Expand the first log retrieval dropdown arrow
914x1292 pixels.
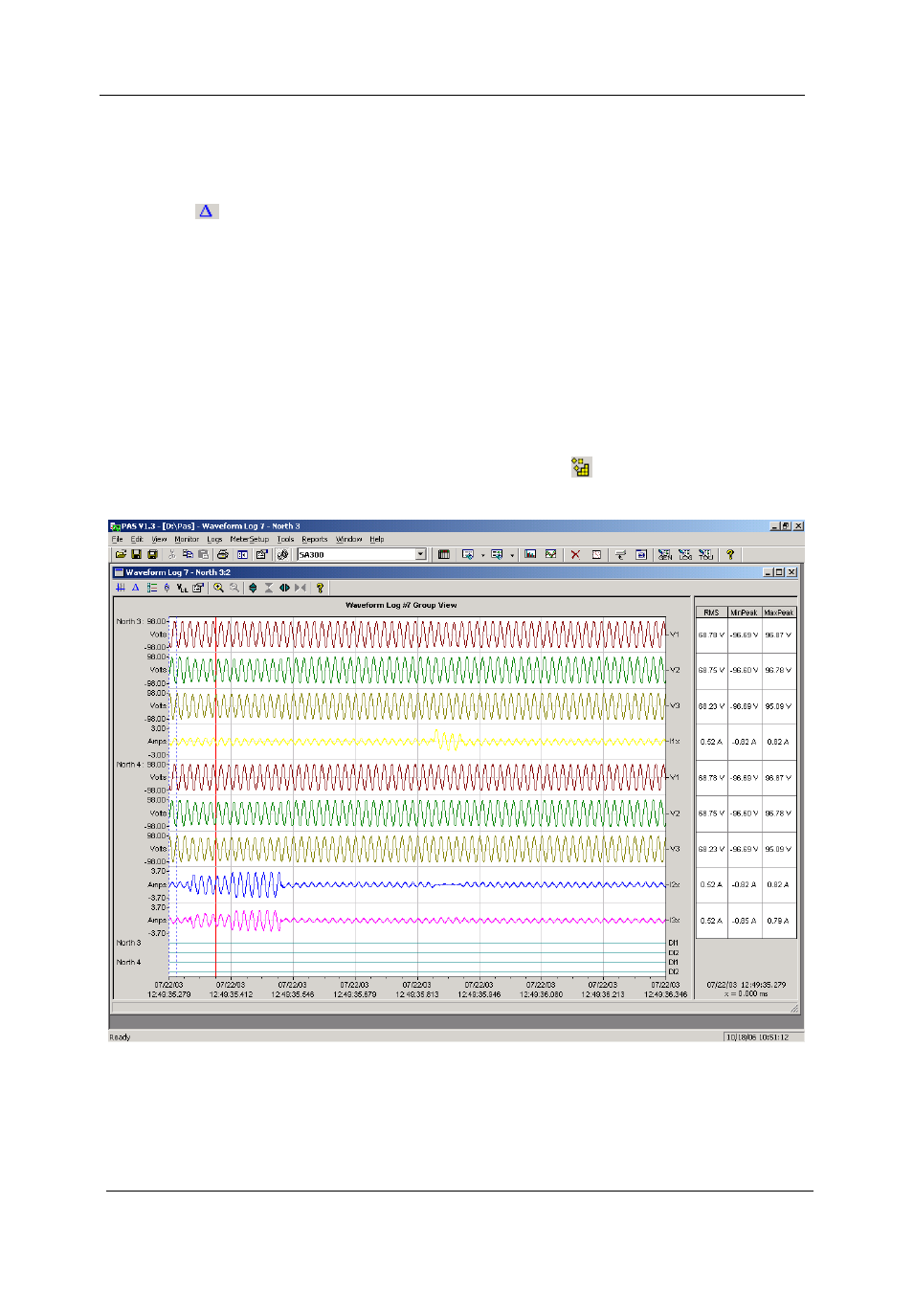483,555
